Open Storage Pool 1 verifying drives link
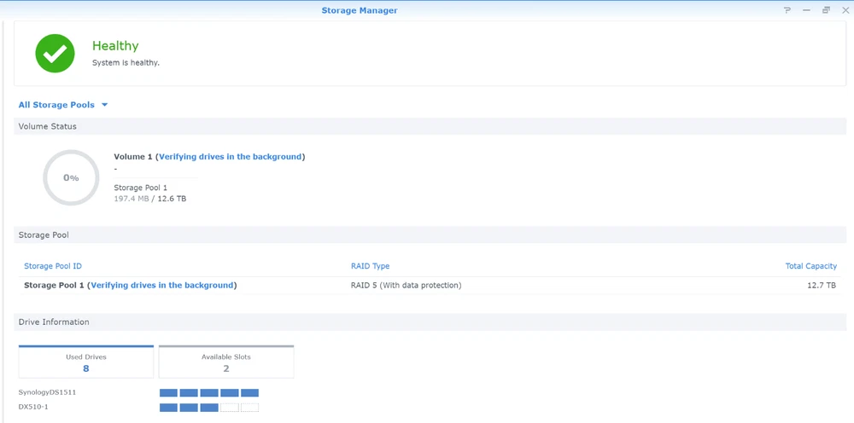The width and height of the screenshot is (854, 423). point(162,285)
